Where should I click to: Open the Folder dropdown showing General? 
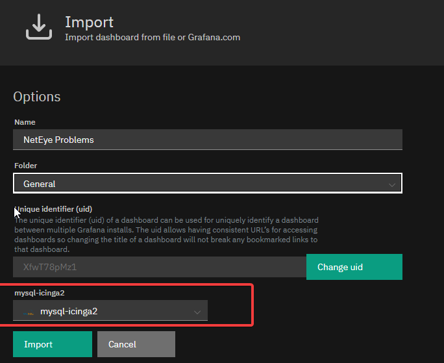[208, 184]
